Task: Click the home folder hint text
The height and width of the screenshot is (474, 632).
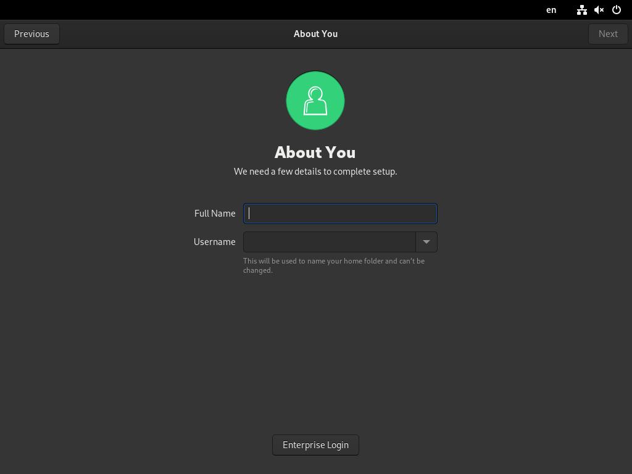Action: [334, 265]
